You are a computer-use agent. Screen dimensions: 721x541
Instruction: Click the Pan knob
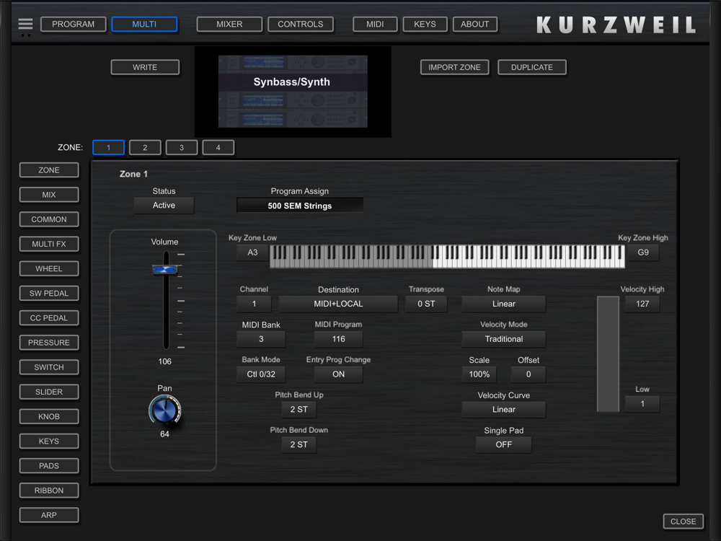tap(164, 410)
